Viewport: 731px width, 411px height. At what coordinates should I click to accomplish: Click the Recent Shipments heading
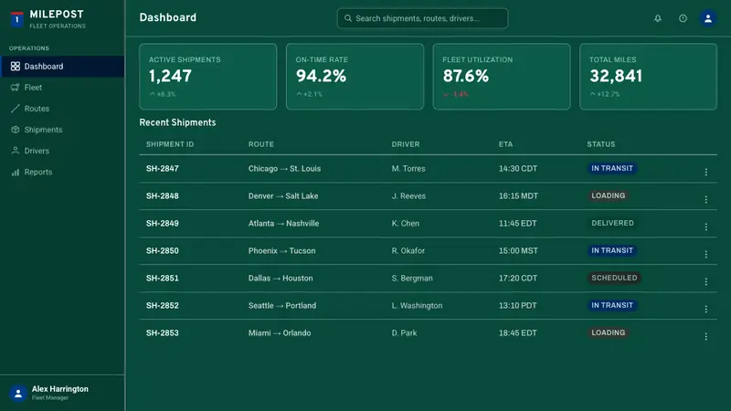[177, 122]
